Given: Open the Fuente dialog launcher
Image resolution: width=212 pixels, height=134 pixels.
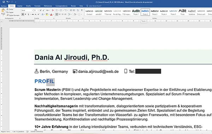Looking at the screenshot, I should point(54,18).
